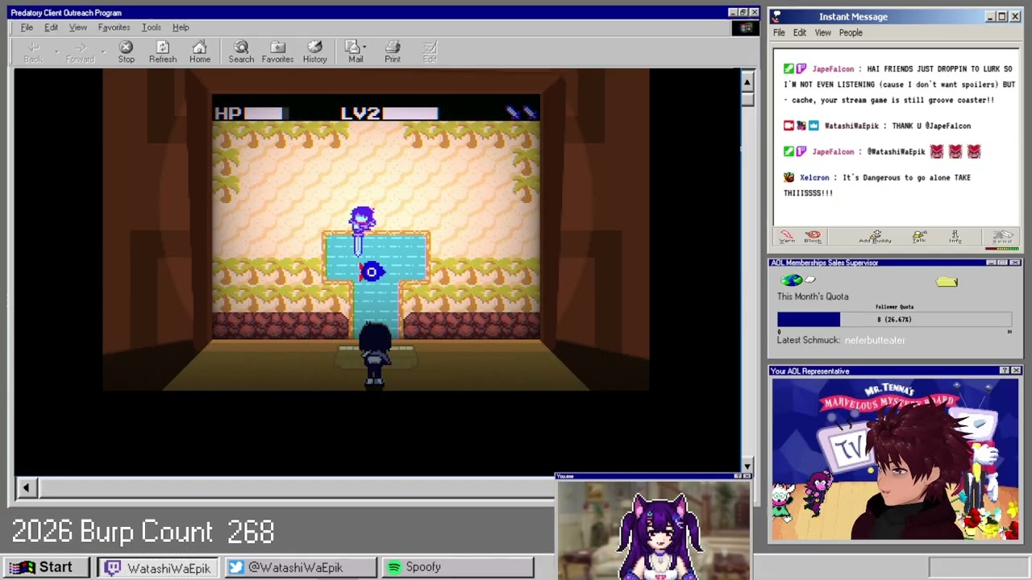Click Add Buddy icon in Instant Message
Viewport: 1032px width, 580px height.
point(876,236)
